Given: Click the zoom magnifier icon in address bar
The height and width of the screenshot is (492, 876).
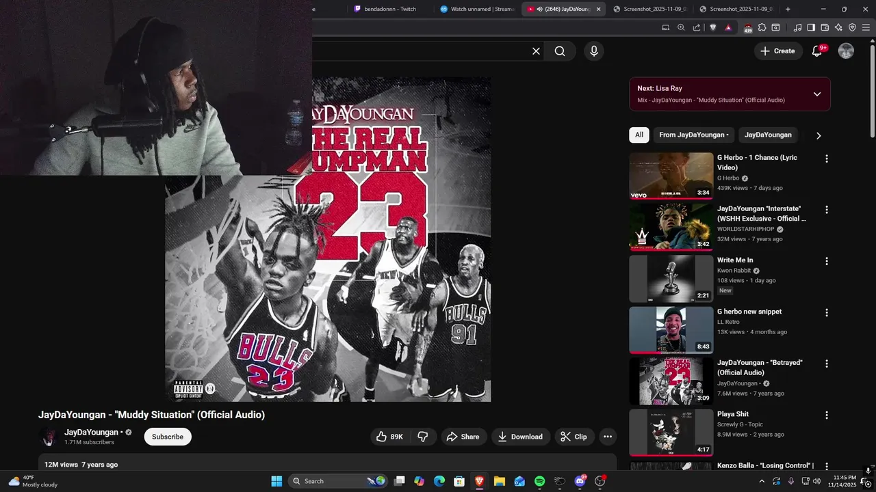Looking at the screenshot, I should pos(681,27).
